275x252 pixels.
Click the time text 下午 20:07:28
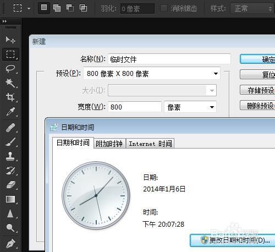[163, 224]
